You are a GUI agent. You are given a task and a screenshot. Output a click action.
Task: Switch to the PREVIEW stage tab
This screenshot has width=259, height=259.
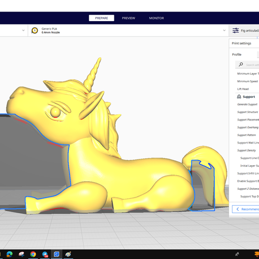(128, 18)
